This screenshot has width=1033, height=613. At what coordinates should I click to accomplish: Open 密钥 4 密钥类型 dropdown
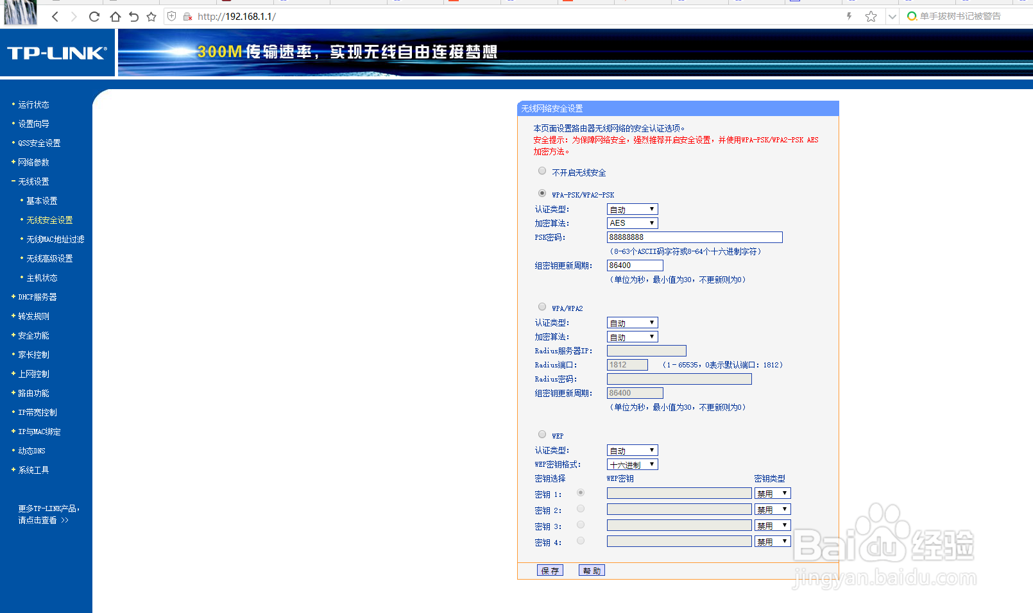[773, 541]
